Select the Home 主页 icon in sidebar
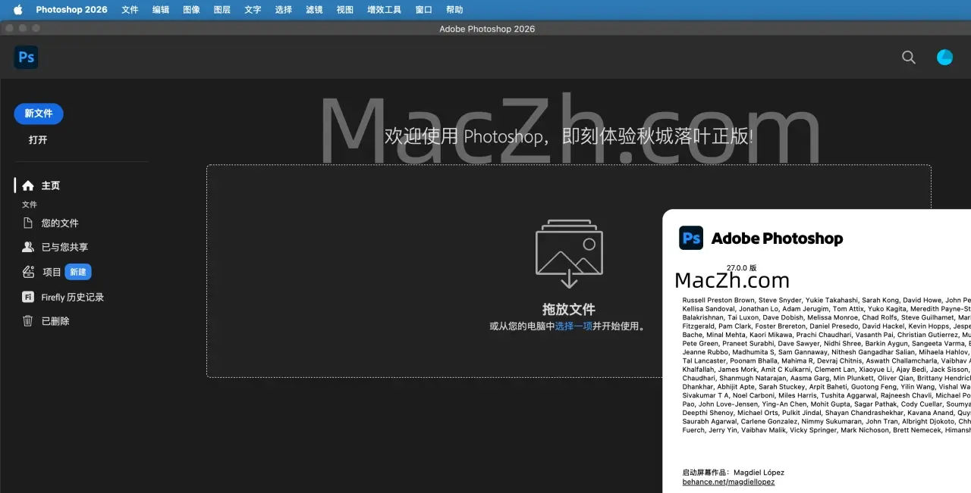The height and width of the screenshot is (493, 971). (28, 186)
